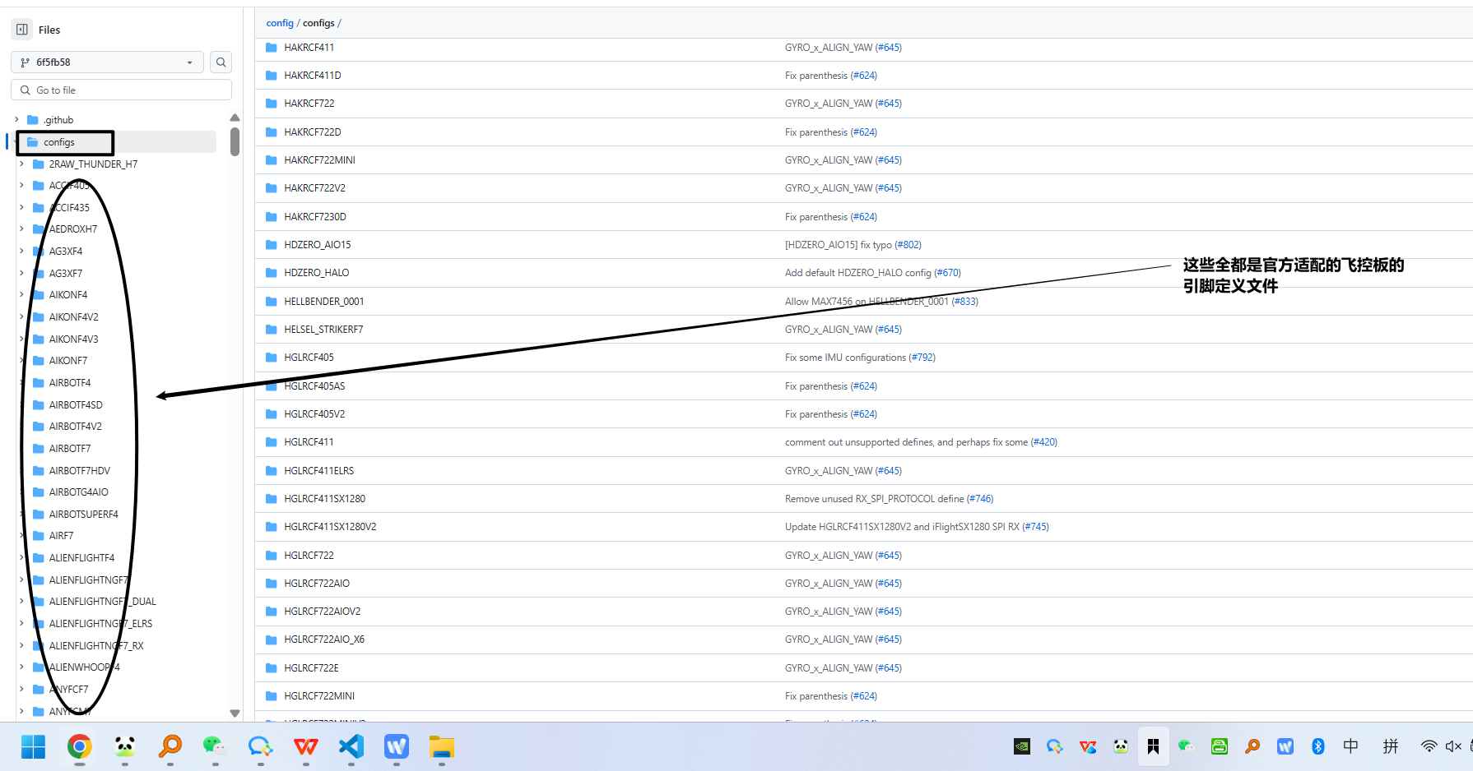Viewport: 1473px width, 771px height.
Task: Click the HGLRCF411 folder icon
Action: click(x=272, y=442)
